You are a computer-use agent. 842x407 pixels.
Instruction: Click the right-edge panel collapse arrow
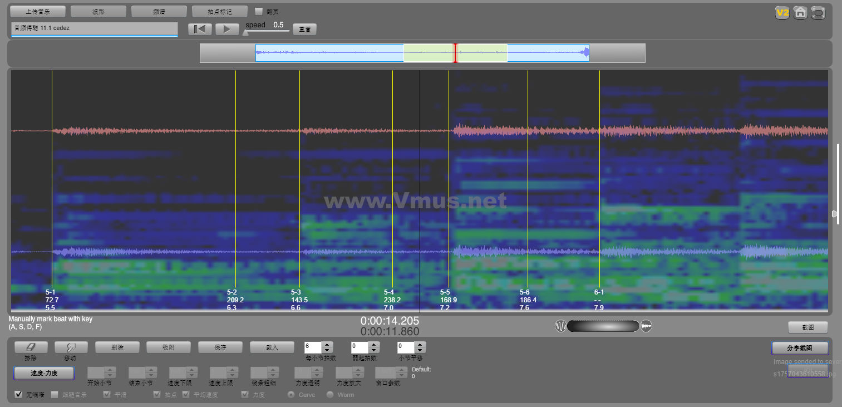coord(835,214)
